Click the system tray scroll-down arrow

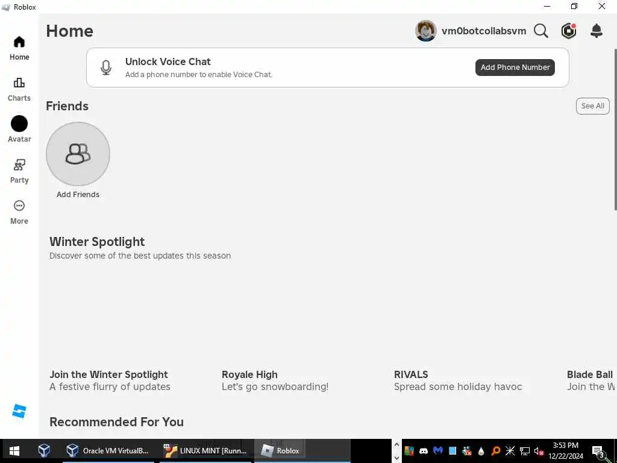[x=396, y=458]
